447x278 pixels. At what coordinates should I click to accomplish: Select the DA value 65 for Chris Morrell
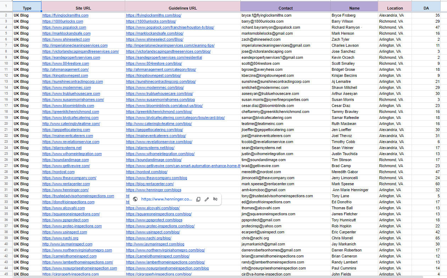tap(426, 238)
